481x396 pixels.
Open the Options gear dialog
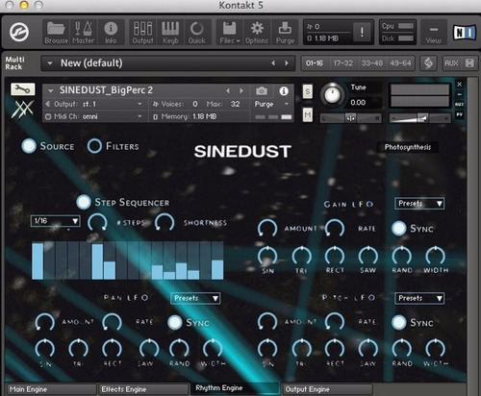(x=257, y=33)
